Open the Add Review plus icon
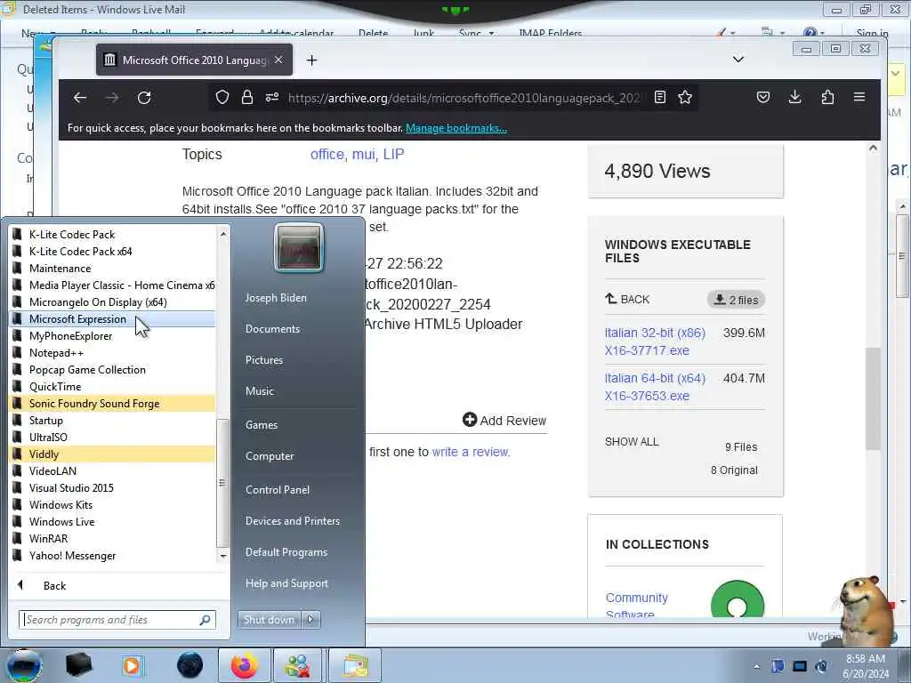The width and height of the screenshot is (911, 683). (470, 420)
